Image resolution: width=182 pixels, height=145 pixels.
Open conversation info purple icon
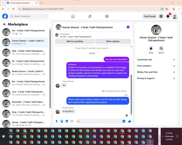coord(128,27)
